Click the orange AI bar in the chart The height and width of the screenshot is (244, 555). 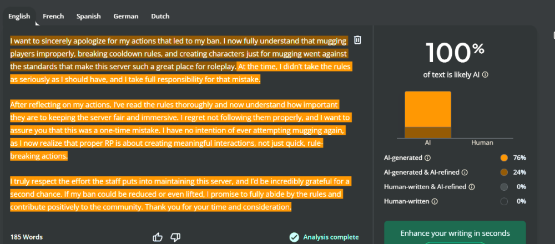click(428, 111)
